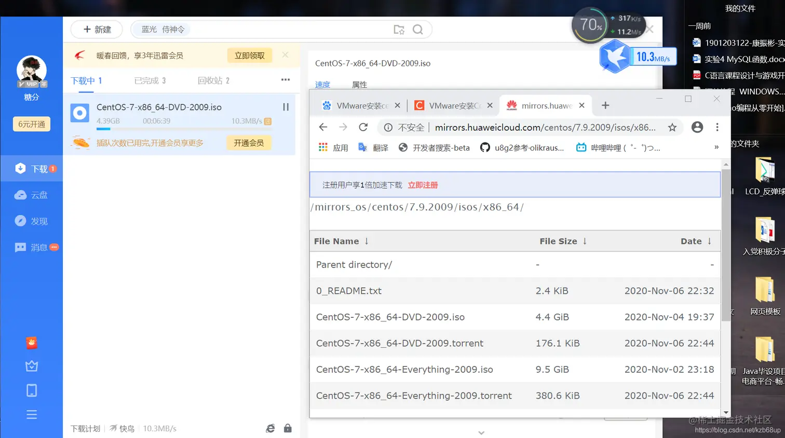
Task: Open the Parent directory/ link
Action: (354, 265)
